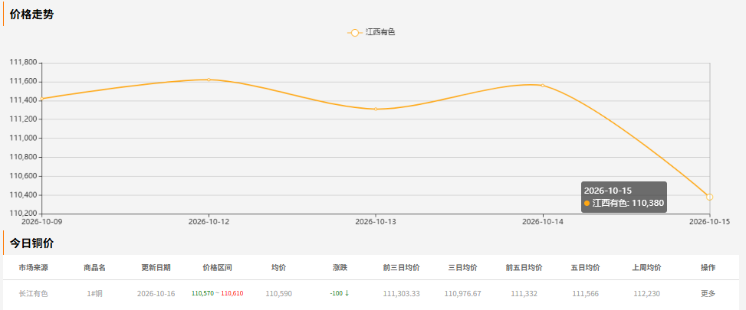Click the -100 price change value
The image size is (746, 310).
click(x=337, y=293)
